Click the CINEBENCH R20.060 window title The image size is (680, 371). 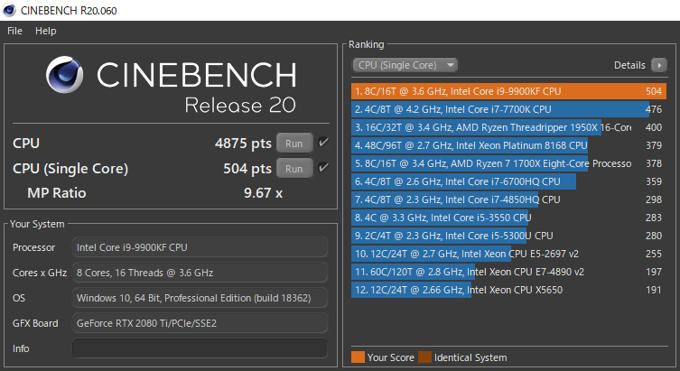click(x=69, y=11)
